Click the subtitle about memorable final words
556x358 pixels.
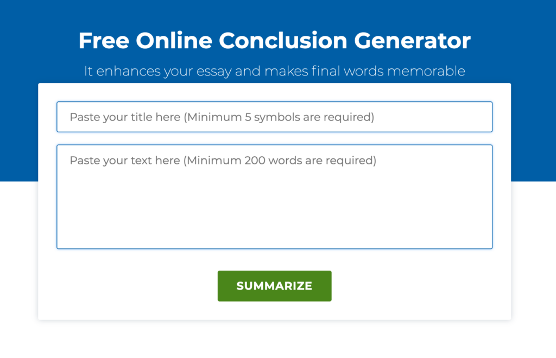click(274, 71)
